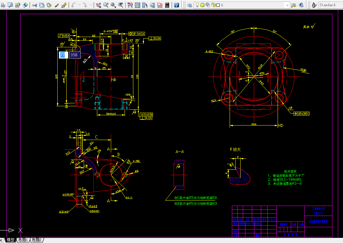Click the Layer Previous icon
The width and height of the screenshot is (343, 243).
(x=301, y=5)
